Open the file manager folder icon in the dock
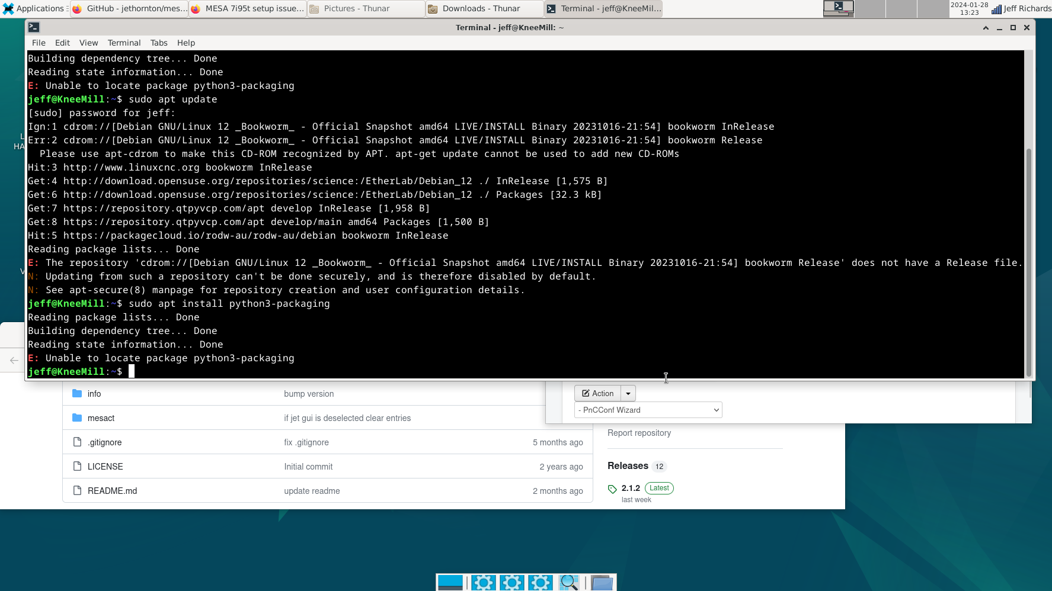The height and width of the screenshot is (591, 1052). click(x=601, y=583)
